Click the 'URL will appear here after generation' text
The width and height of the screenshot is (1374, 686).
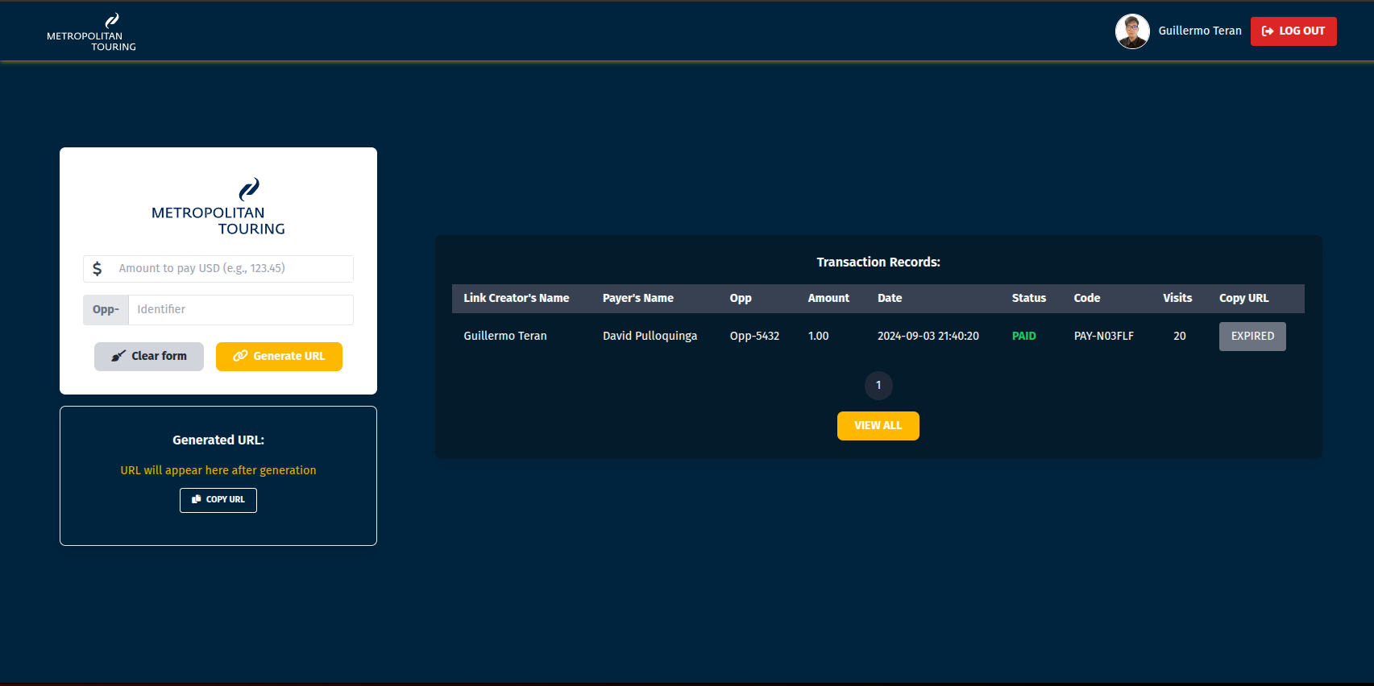[x=218, y=470]
